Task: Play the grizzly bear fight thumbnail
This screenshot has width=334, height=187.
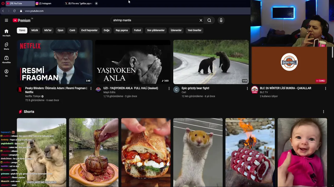Action: tap(211, 62)
